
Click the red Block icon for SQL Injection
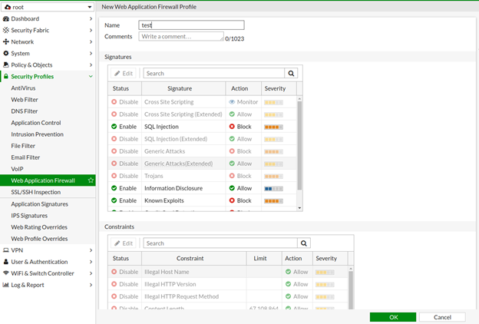click(232, 127)
